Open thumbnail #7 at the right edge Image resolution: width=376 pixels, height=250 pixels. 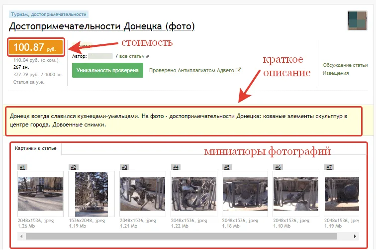click(x=342, y=194)
